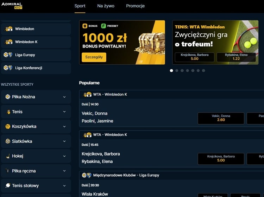
Task: Select the Koszykówka basketball icon
Action: (8, 126)
